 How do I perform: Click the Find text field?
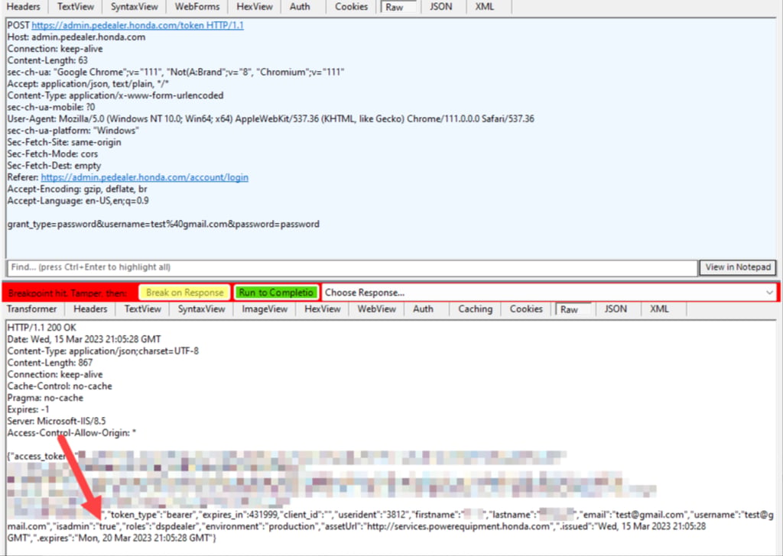tap(352, 267)
